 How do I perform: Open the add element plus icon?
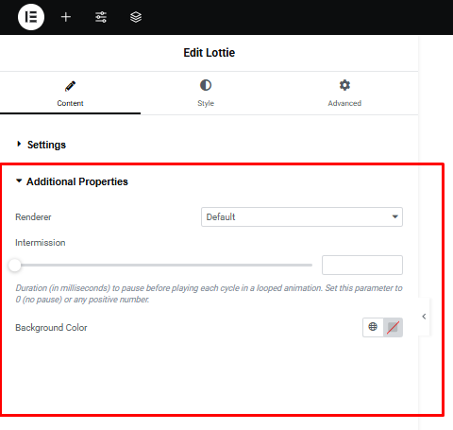tap(66, 17)
